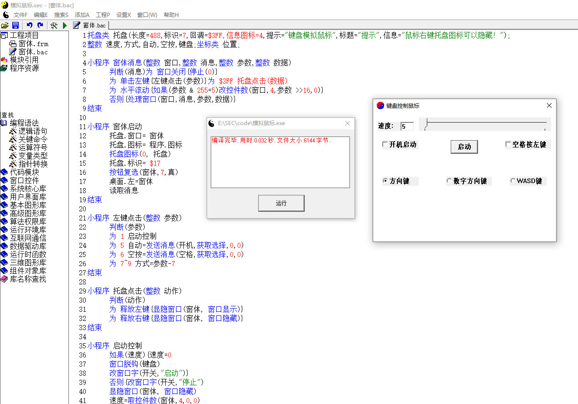Click the 查找 label in left panel
The width and height of the screenshot is (578, 404).
point(7,115)
